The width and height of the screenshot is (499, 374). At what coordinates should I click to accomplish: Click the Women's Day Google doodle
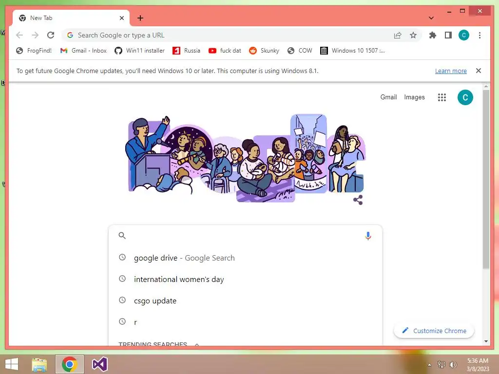click(x=246, y=158)
